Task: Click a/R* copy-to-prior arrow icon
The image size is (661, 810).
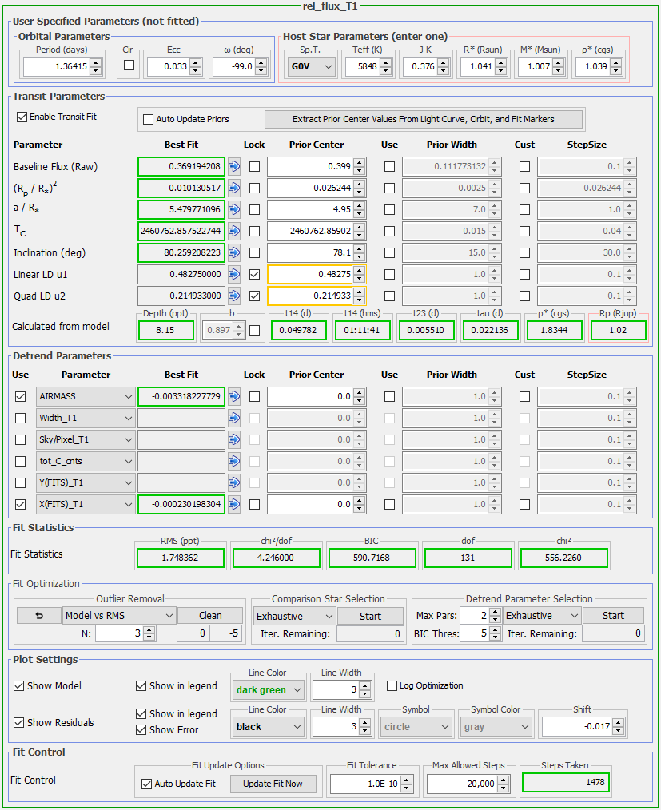Action: 234,210
